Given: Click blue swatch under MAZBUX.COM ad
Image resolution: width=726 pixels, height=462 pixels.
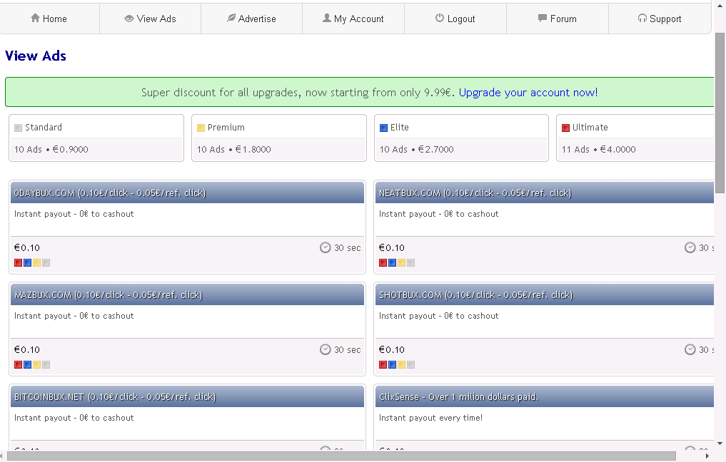Looking at the screenshot, I should click(27, 364).
